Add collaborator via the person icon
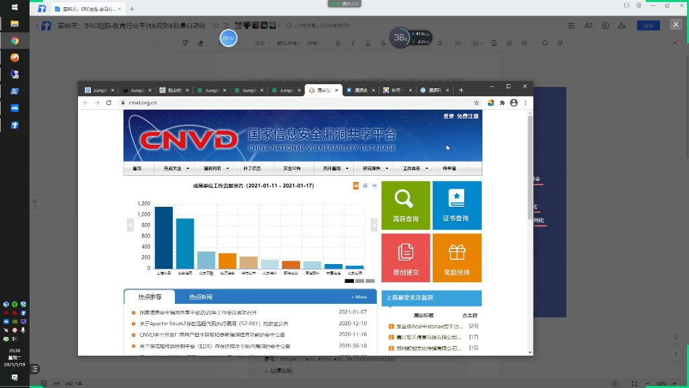The height and width of the screenshot is (388, 689). [x=622, y=26]
